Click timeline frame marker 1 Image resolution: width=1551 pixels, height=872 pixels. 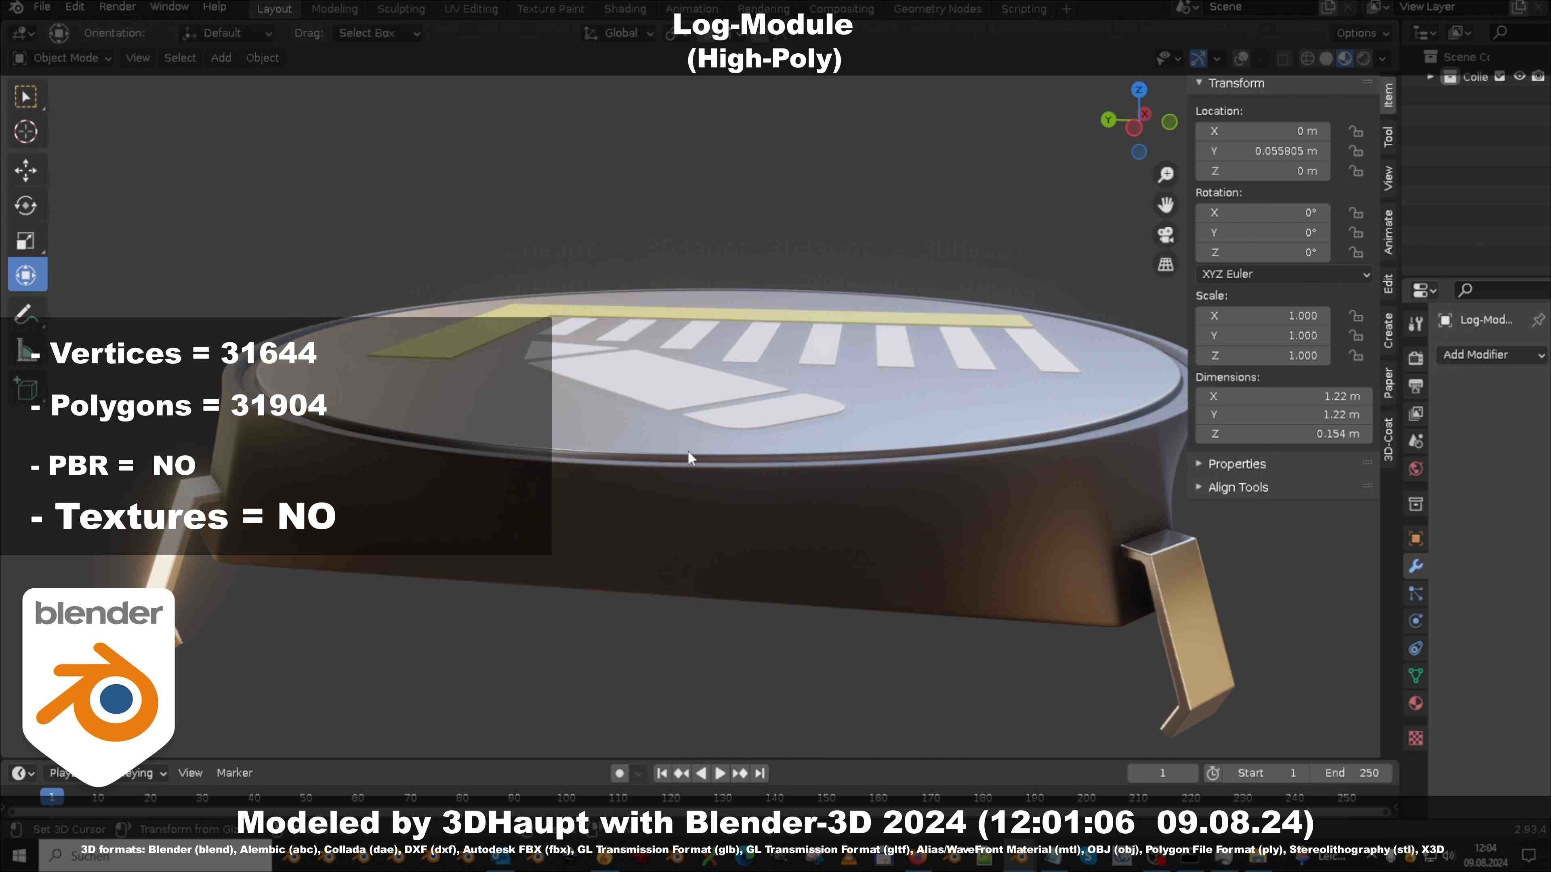point(52,797)
